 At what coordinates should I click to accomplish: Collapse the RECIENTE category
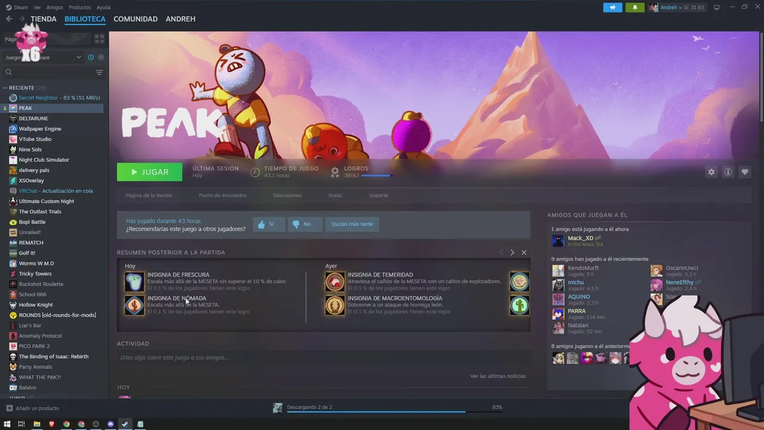[21, 88]
